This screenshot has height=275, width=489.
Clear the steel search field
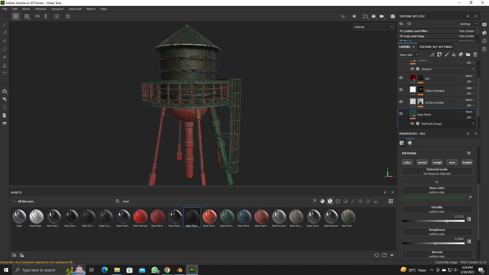tap(315, 201)
